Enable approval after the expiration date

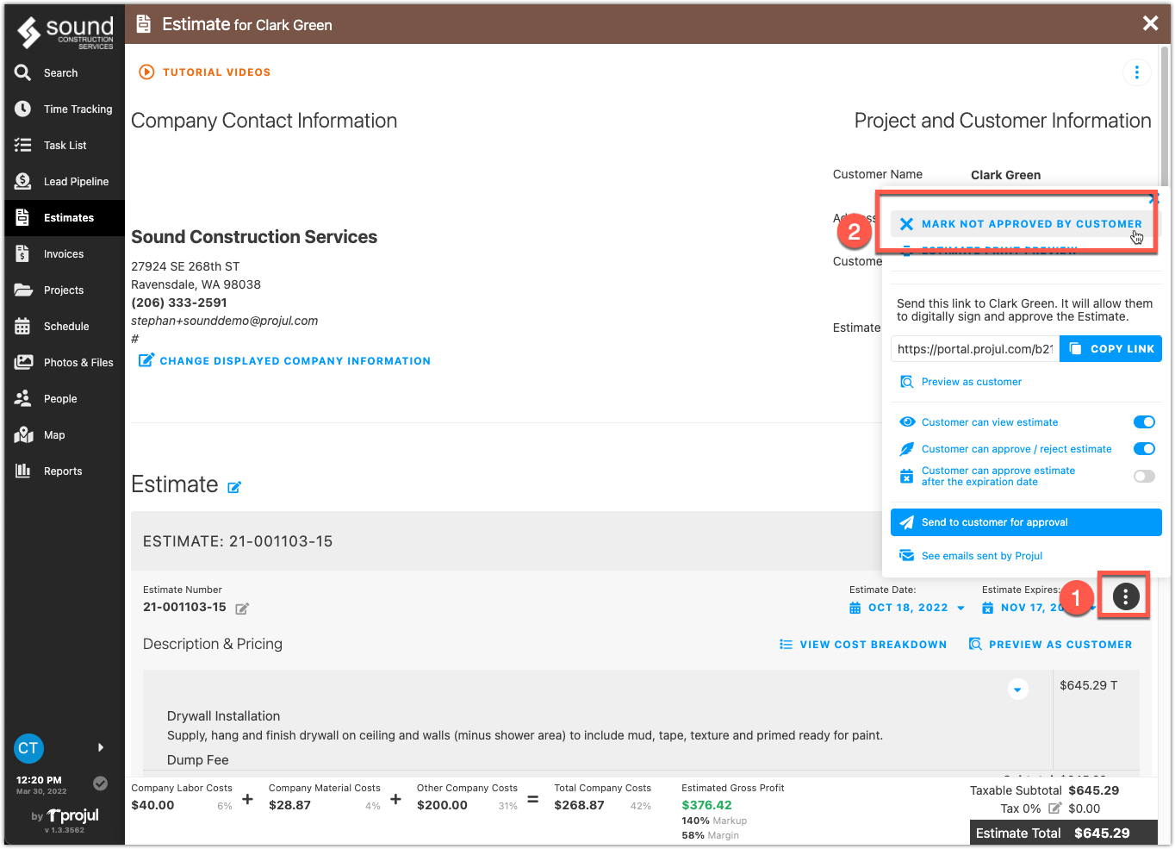coord(1144,476)
